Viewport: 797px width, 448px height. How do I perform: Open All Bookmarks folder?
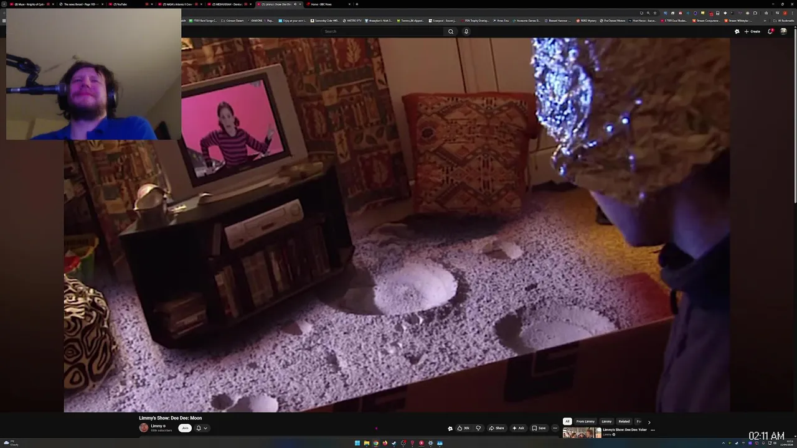[784, 21]
